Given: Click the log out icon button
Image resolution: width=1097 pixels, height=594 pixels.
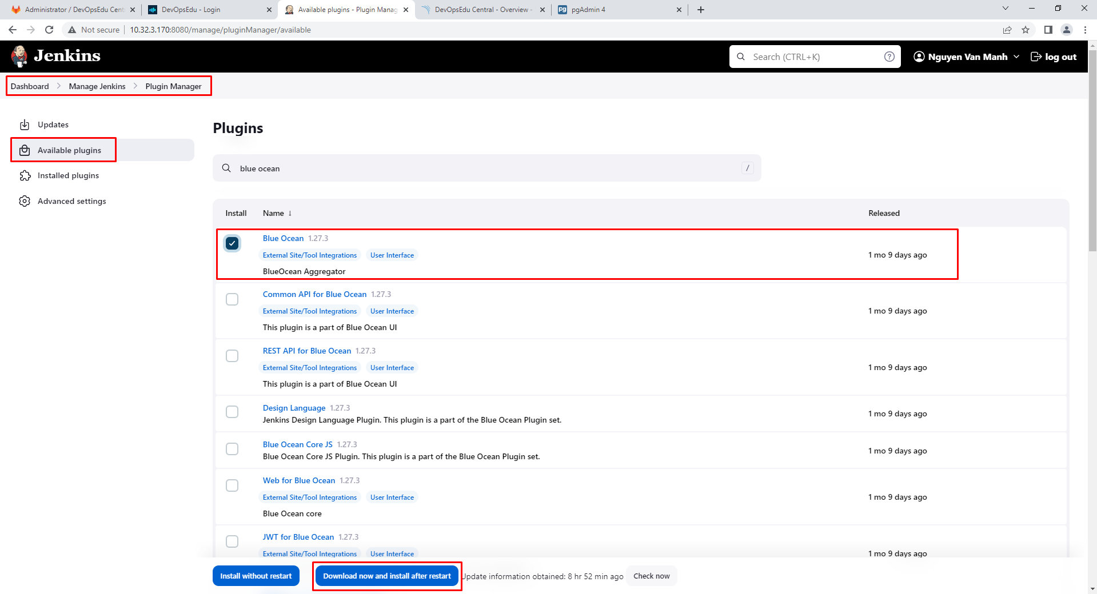Looking at the screenshot, I should [x=1053, y=57].
